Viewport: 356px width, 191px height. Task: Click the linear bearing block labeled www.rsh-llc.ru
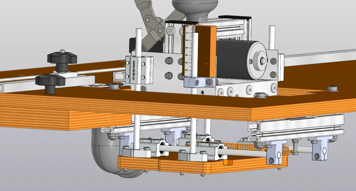(139, 69)
